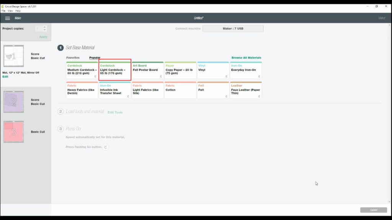
Task: Select Infusible Ink Transfer Sheet material
Action: (115, 90)
